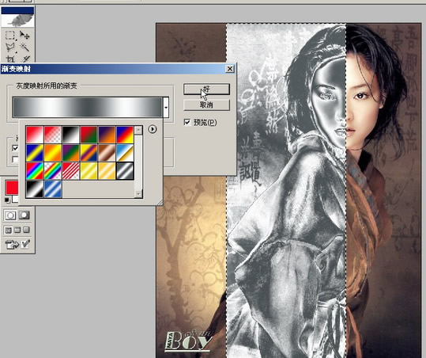The height and width of the screenshot is (358, 426).
Task: Choose the red-to-green gradient preset
Action: click(x=89, y=135)
